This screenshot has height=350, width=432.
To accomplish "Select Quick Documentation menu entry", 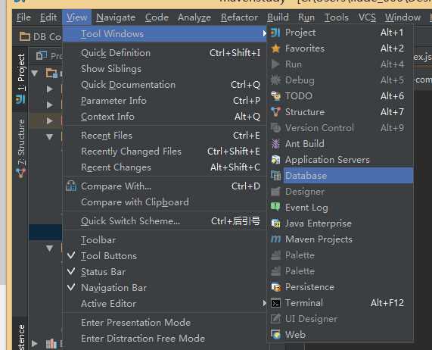I will click(x=165, y=85).
